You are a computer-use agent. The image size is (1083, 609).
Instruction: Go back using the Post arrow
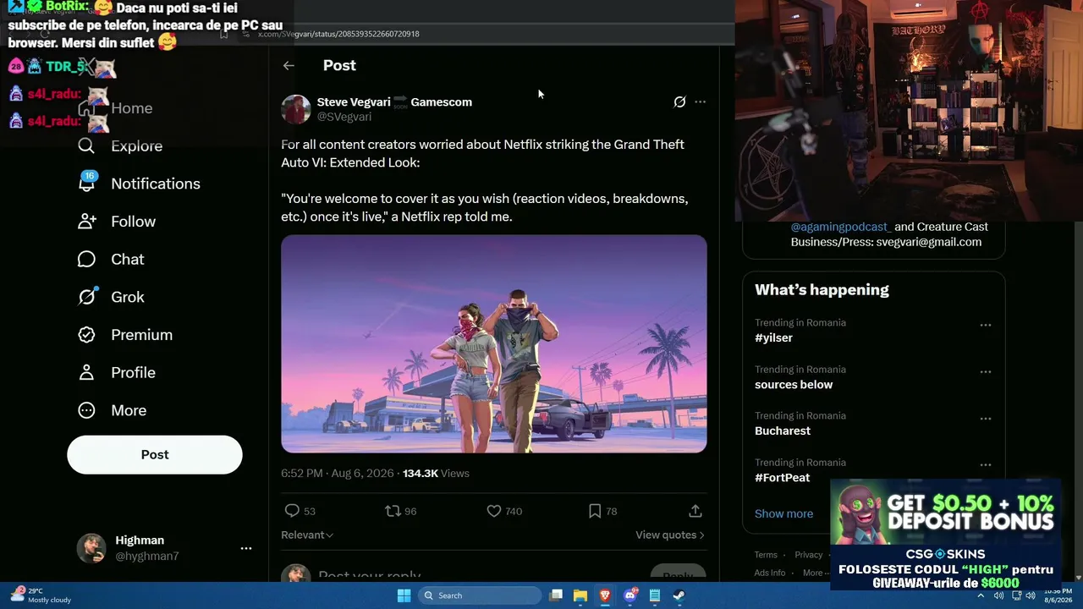click(x=289, y=65)
